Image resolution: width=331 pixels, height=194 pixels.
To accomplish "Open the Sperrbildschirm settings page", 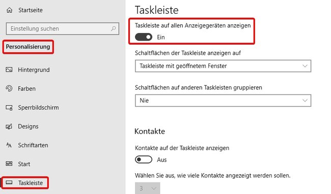I will (x=38, y=108).
